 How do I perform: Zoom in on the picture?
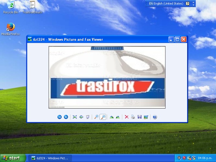[x=96, y=117]
